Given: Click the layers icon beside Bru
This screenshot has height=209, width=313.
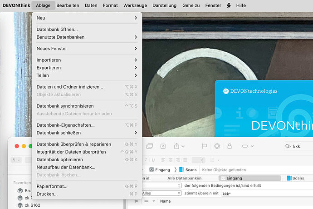Looking at the screenshot, I should (x=20, y=191).
